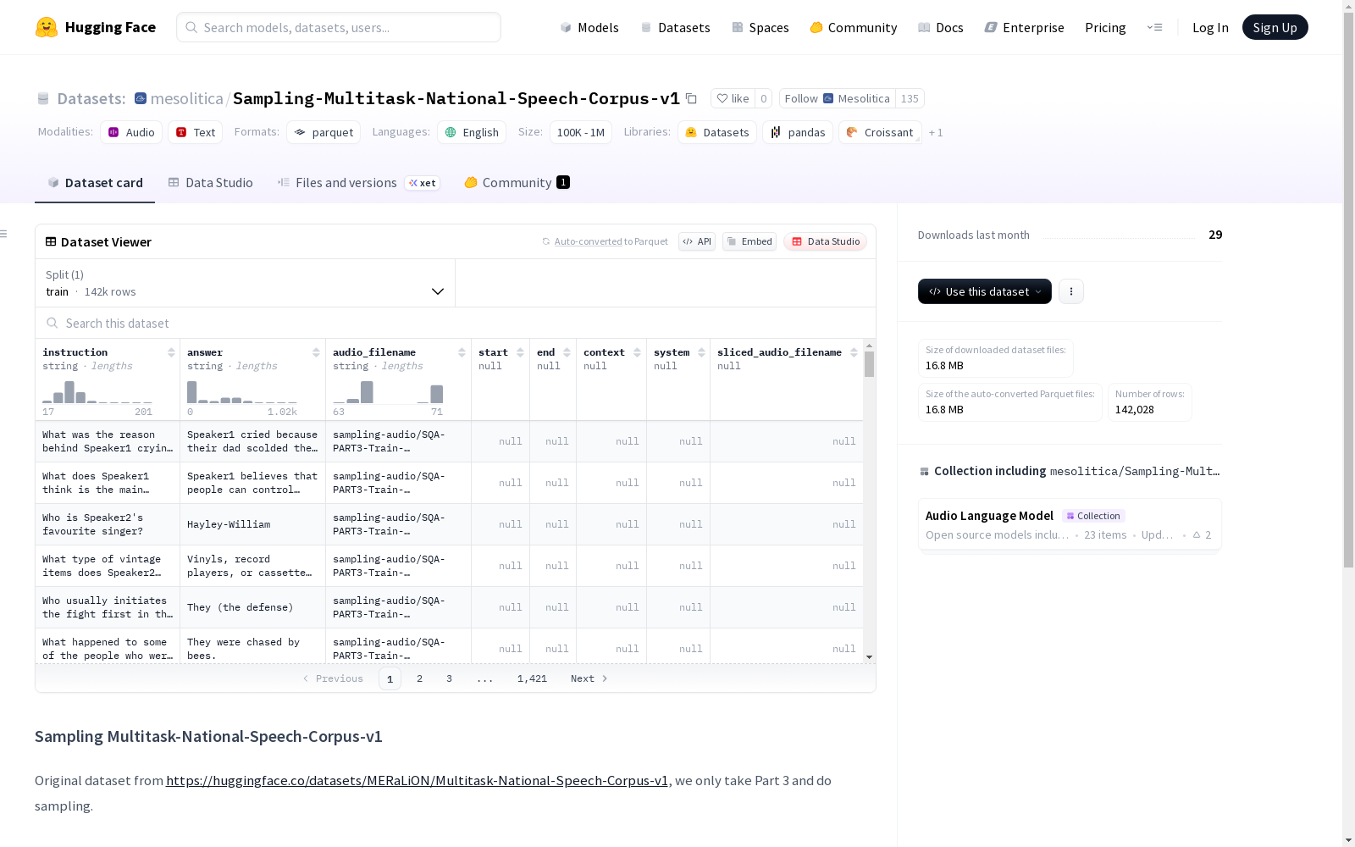Focus the Search this dataset field
1355x847 pixels.
pyautogui.click(x=456, y=324)
